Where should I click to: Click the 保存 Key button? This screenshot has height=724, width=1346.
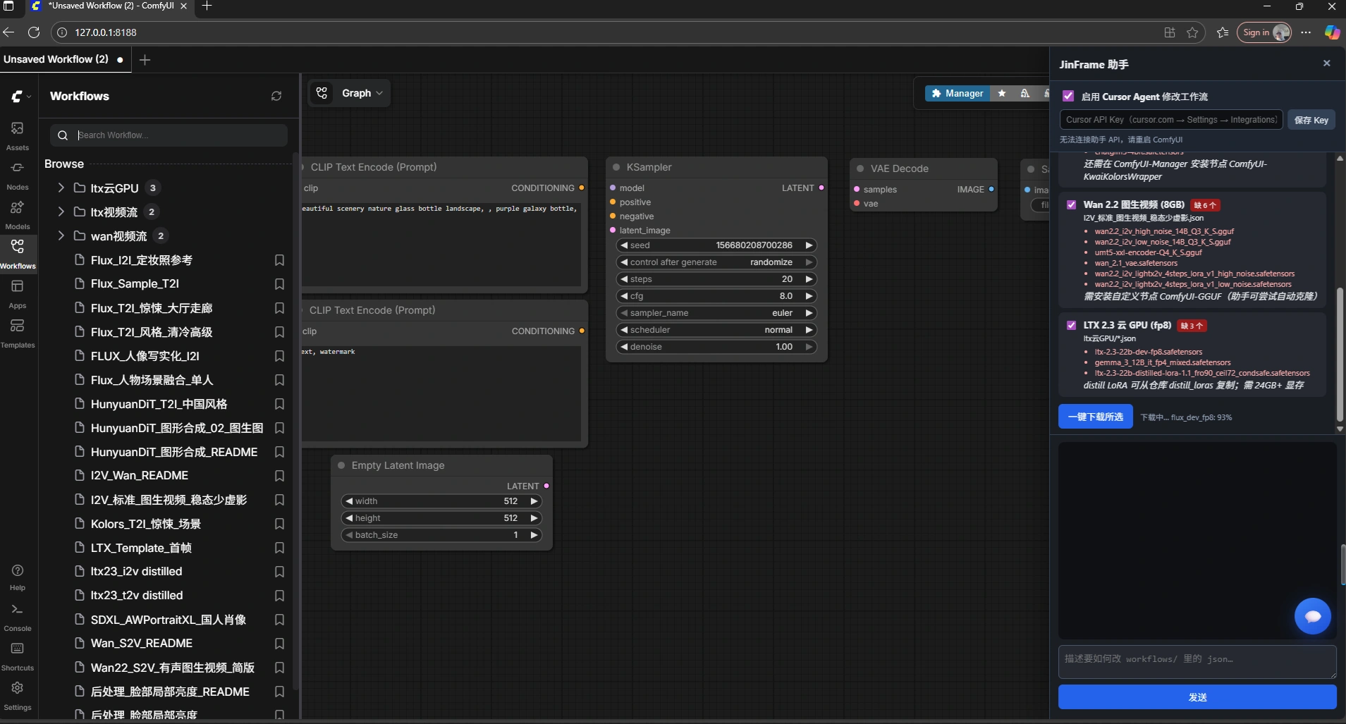[1311, 120]
